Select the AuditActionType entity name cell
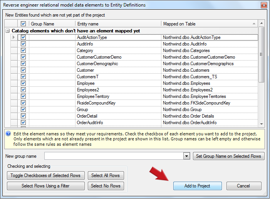Viewport: 270px width, 199px height. 118,37
